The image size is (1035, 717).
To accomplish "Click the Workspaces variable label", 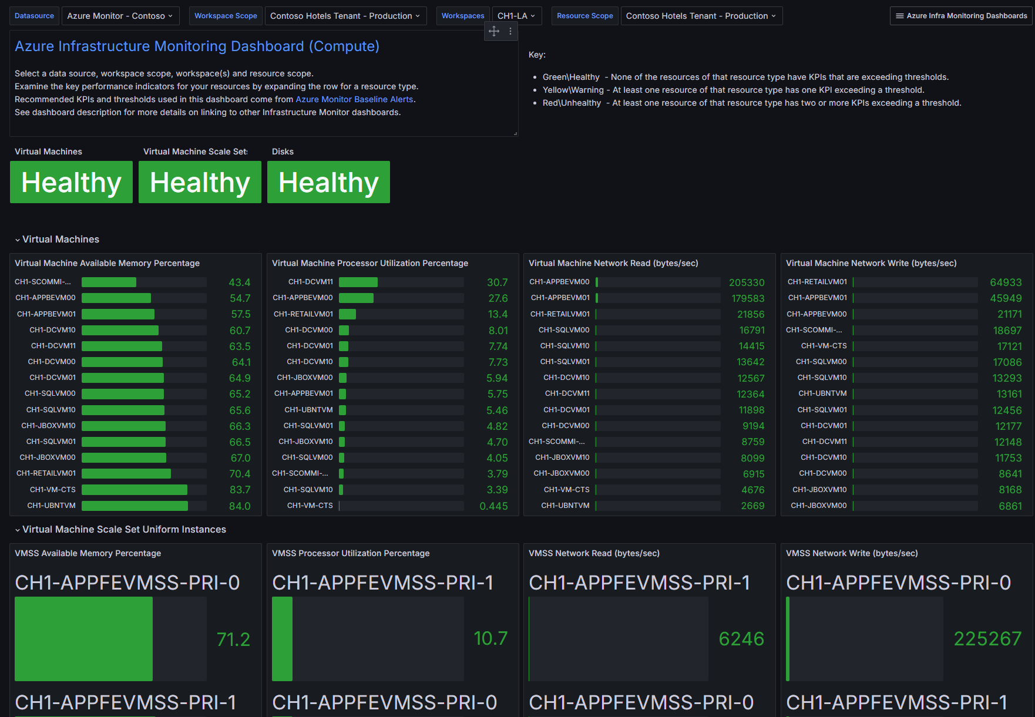I will [463, 16].
